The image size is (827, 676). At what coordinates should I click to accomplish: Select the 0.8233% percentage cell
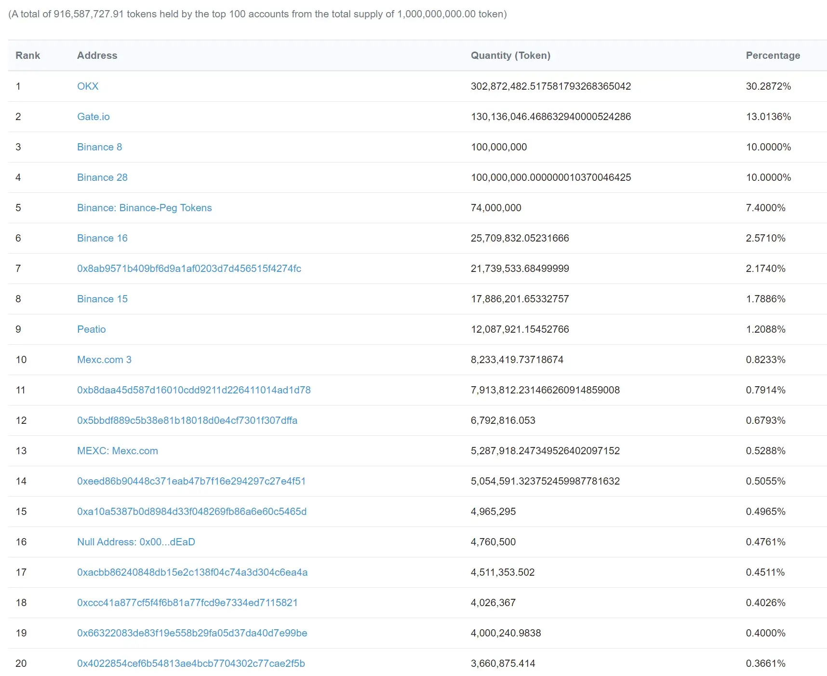[766, 360]
